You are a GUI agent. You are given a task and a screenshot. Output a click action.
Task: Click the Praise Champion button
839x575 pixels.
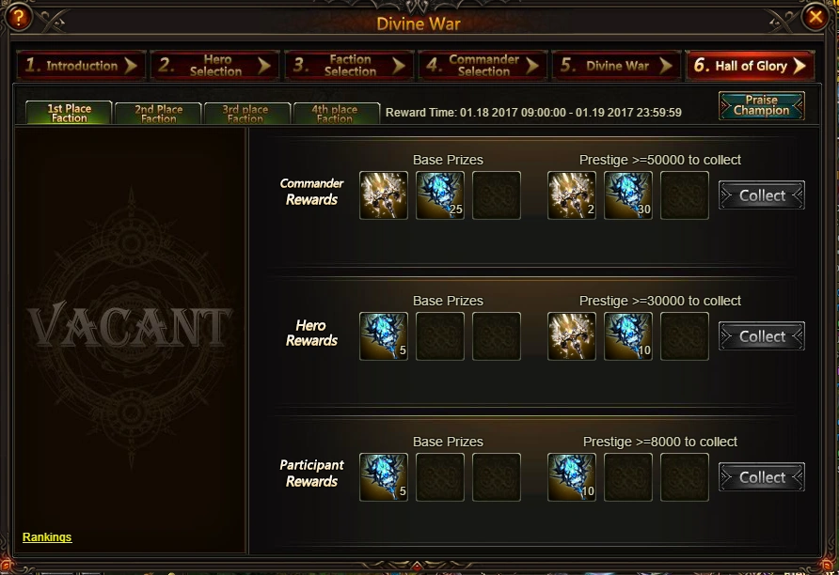[x=762, y=105]
